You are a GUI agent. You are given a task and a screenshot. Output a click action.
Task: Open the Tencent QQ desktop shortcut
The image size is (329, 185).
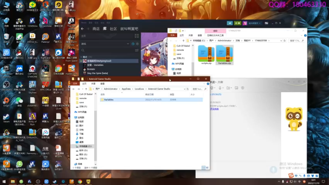[19, 54]
